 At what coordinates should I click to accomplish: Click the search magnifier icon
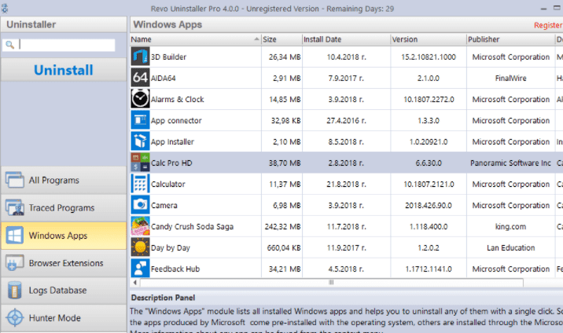click(9, 45)
